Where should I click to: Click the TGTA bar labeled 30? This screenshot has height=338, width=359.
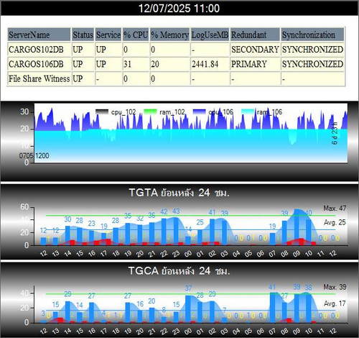(67, 236)
